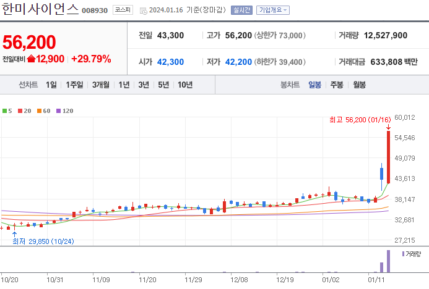This screenshot has width=429, height=289.
Task: Click the 최고 56,200 (01/16) marker
Action: [x=360, y=120]
